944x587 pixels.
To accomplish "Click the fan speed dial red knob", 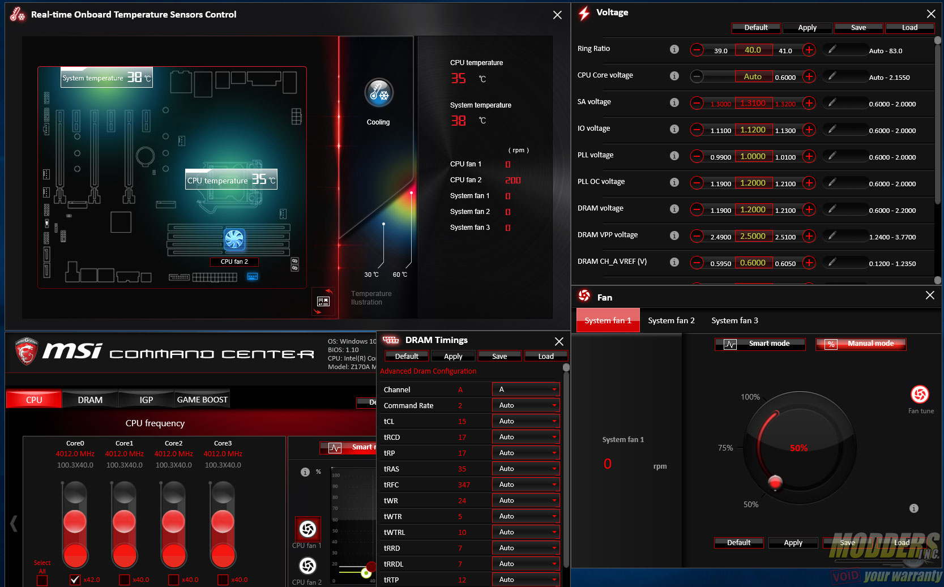I will click(775, 482).
